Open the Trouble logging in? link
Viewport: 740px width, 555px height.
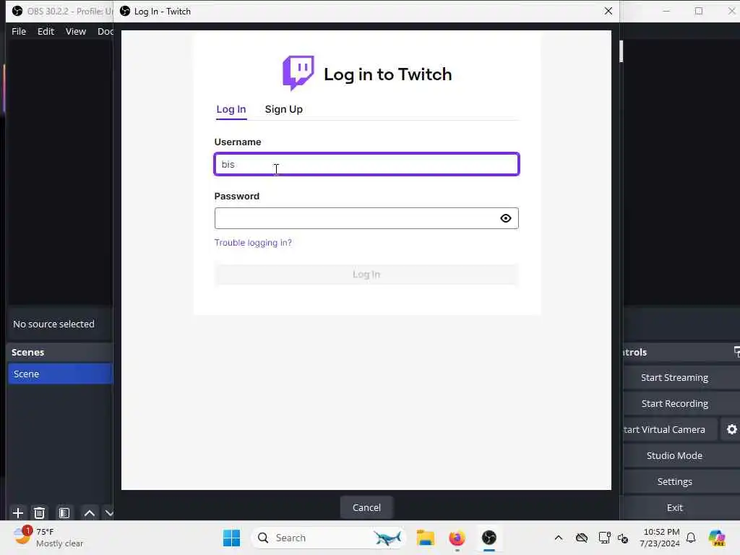253,243
